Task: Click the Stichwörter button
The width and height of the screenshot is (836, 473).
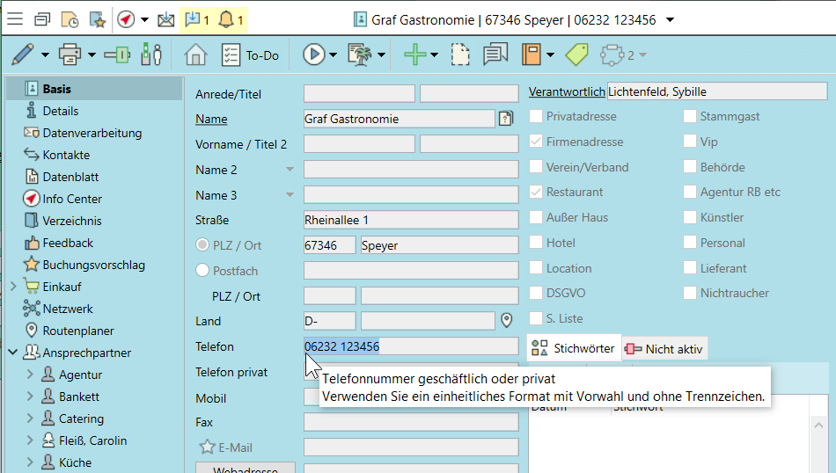Action: [x=574, y=348]
